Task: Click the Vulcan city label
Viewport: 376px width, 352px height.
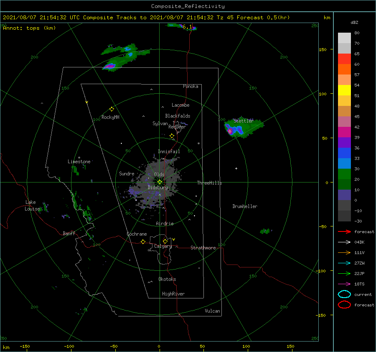Action: pos(212,311)
